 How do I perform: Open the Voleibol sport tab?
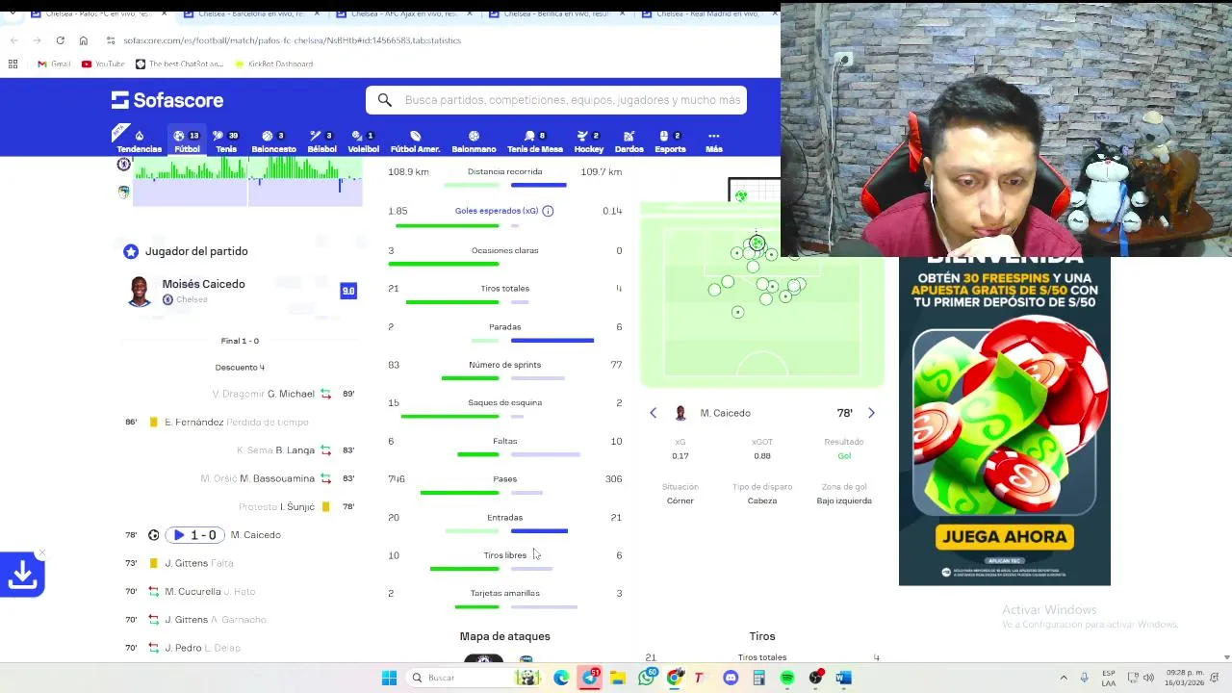point(363,141)
